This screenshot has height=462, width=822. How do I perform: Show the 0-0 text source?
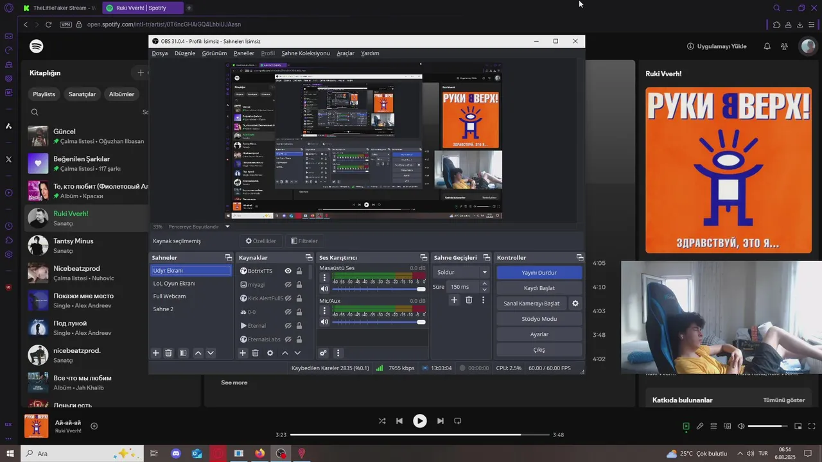288,312
